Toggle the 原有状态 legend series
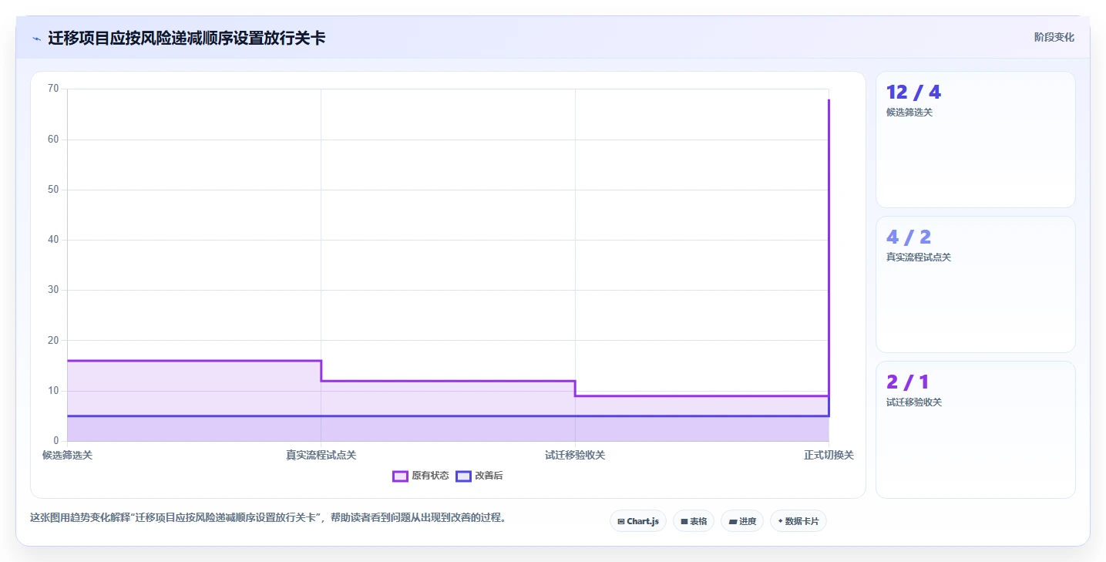The height and width of the screenshot is (562, 1106). (x=421, y=476)
